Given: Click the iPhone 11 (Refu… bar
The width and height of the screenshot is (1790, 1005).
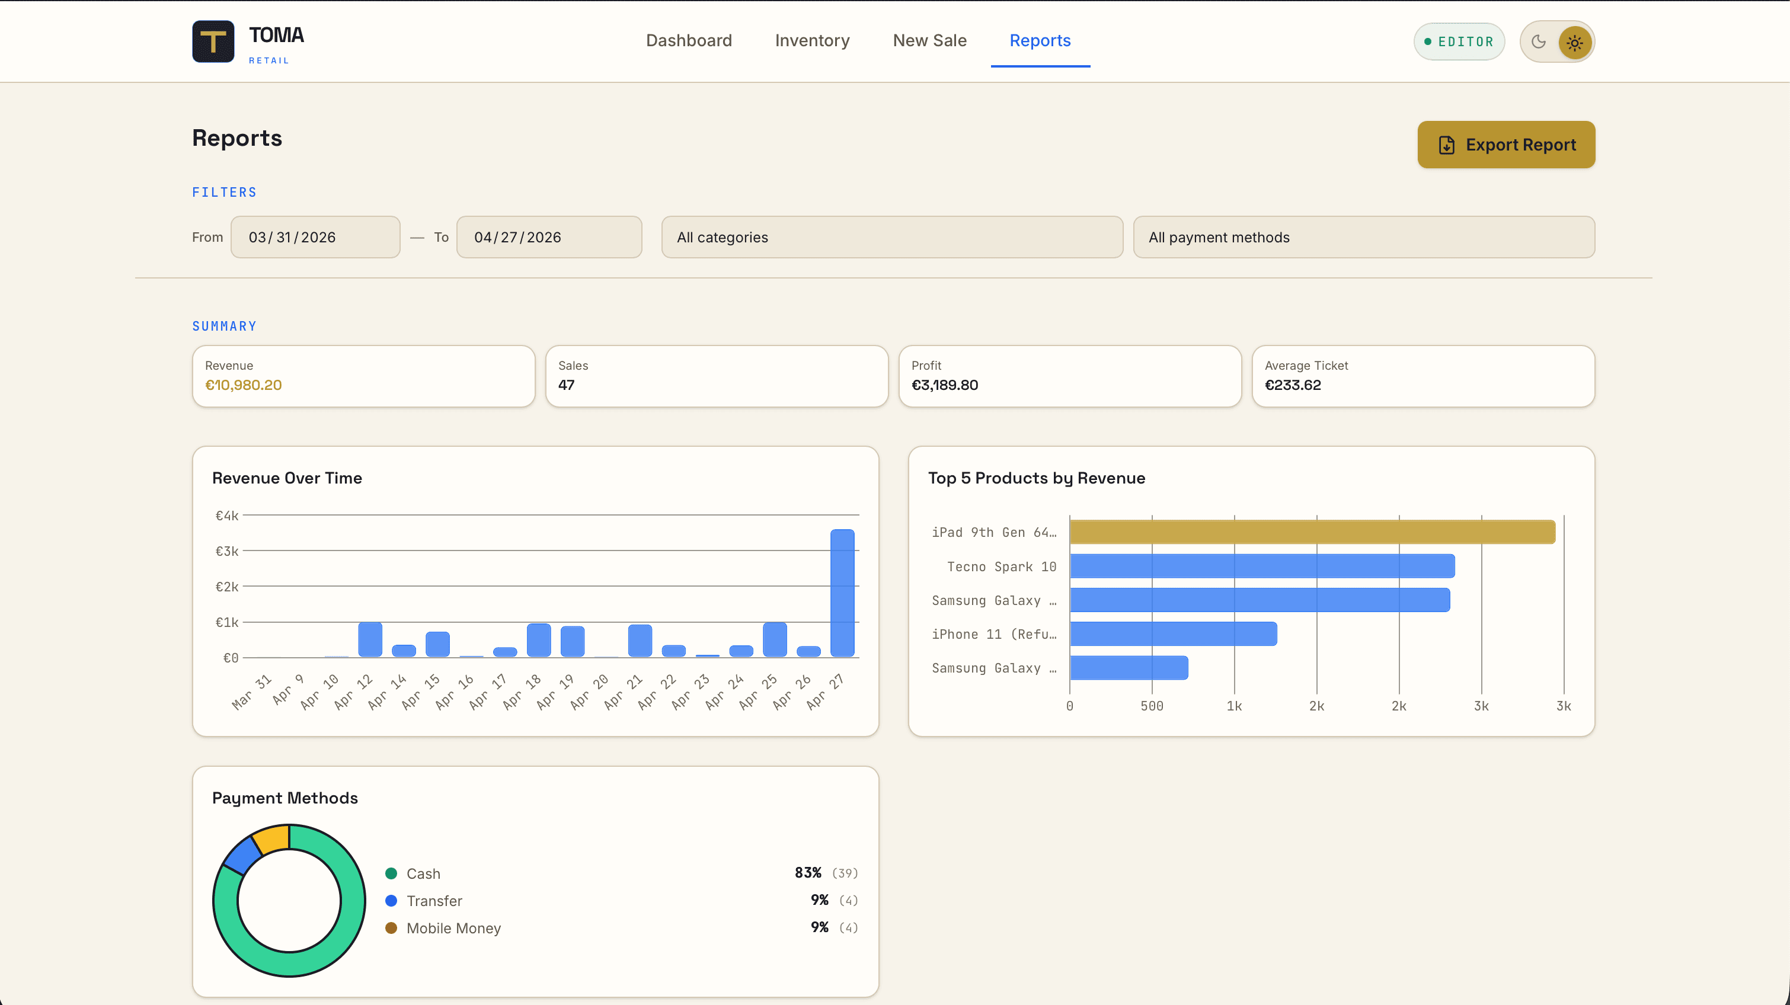Looking at the screenshot, I should [1173, 633].
